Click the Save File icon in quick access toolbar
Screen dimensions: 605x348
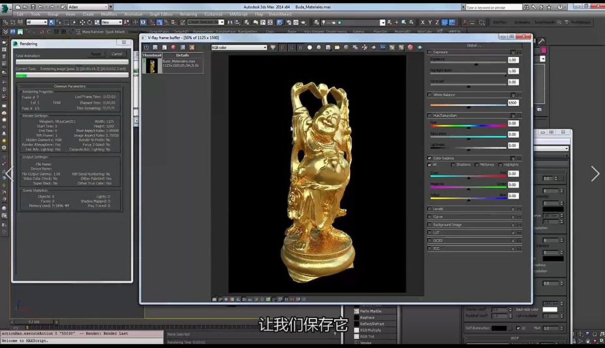coord(33,7)
